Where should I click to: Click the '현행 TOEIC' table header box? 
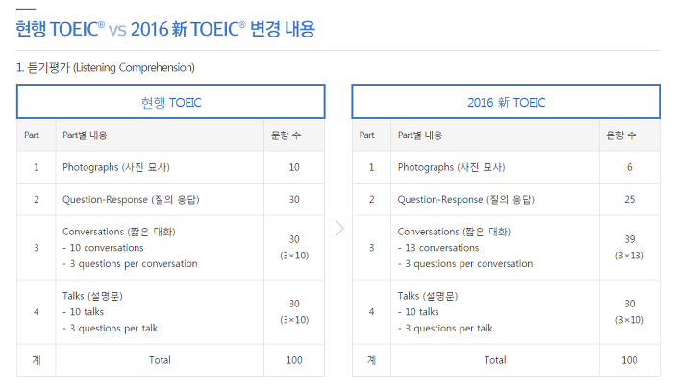pyautogui.click(x=171, y=102)
